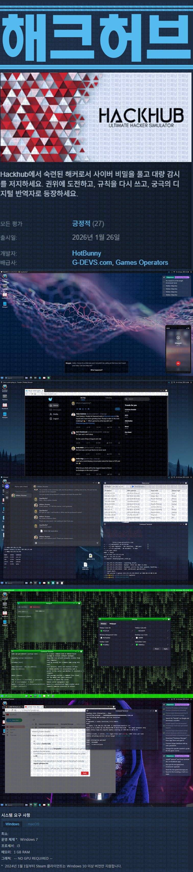The width and height of the screenshot is (193, 872).
Task: Click the Start Scanning control in Netscanner
Action: tap(139, 487)
